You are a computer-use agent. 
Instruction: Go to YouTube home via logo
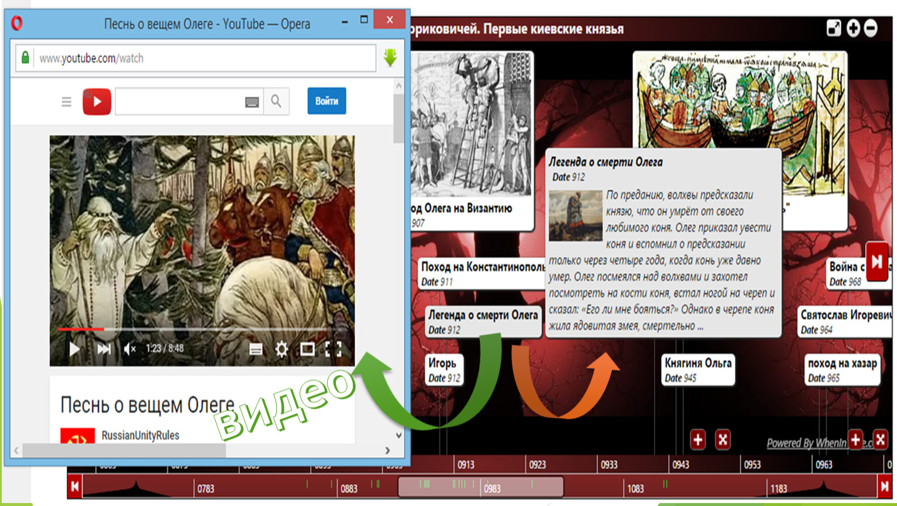(x=97, y=101)
